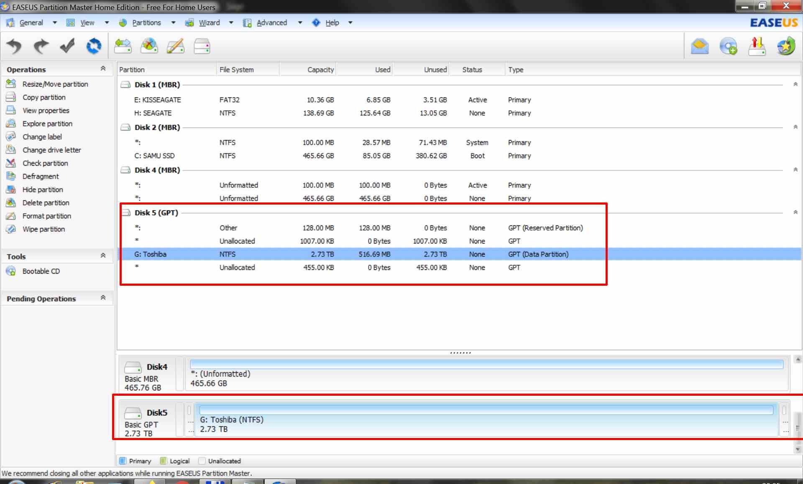Click Defragment link in Operations

(x=41, y=176)
